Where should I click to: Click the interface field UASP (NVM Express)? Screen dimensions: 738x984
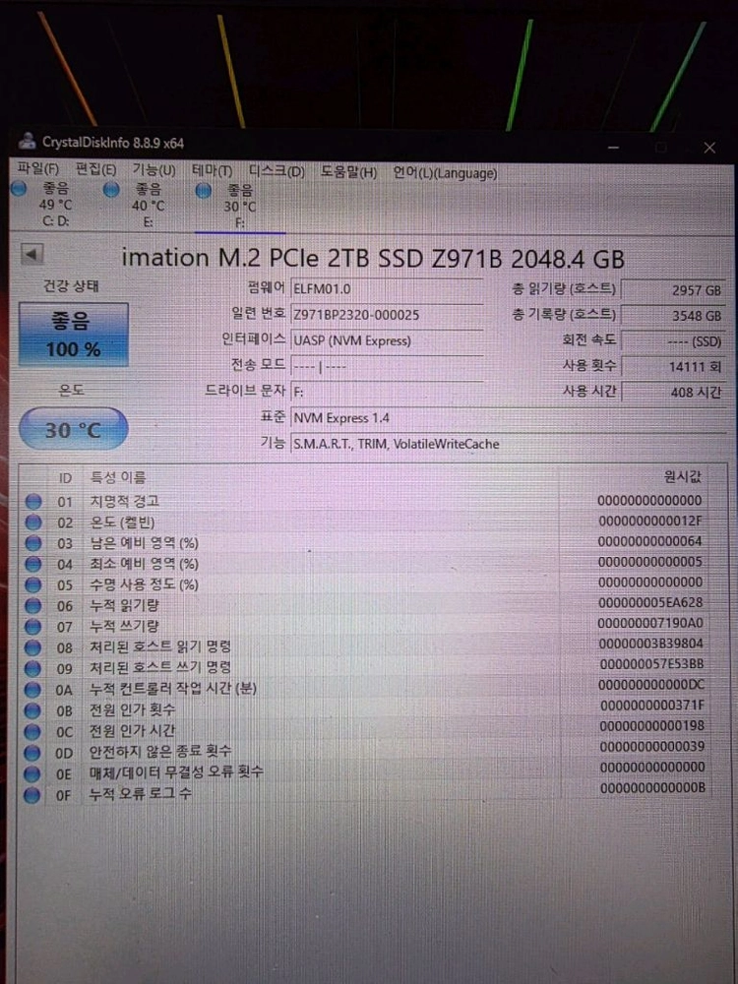coord(387,340)
